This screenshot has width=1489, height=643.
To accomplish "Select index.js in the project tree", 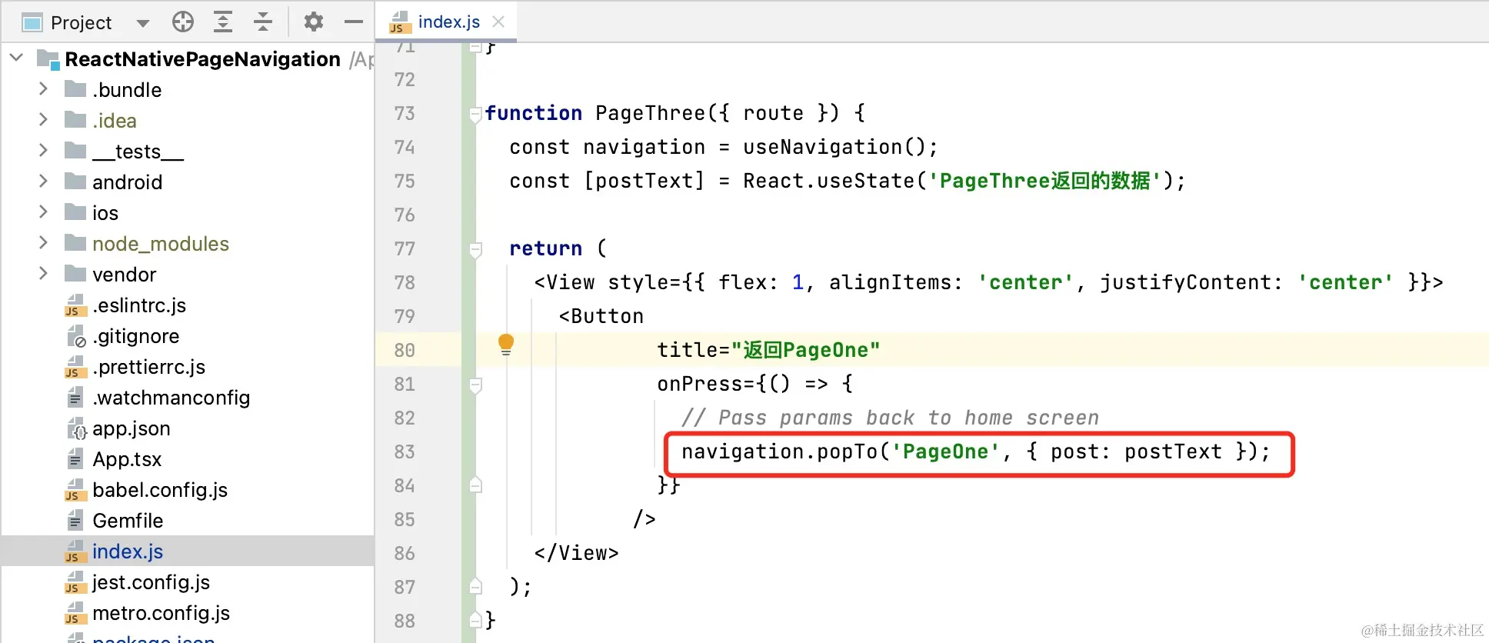I will (x=128, y=551).
